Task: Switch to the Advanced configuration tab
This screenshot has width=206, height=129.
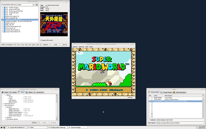Action: click(x=39, y=92)
